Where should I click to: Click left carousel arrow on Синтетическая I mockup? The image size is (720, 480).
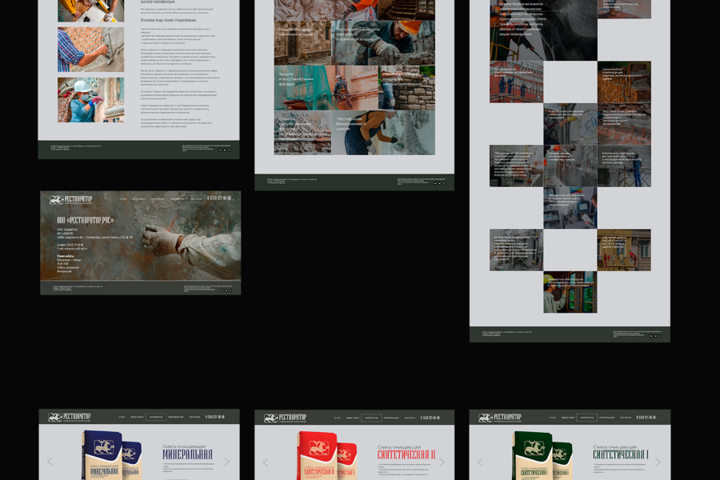coord(480,462)
